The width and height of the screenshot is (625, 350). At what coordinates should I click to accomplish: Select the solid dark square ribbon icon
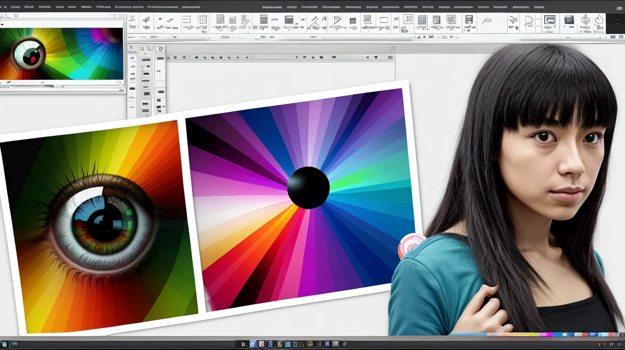tap(353, 21)
